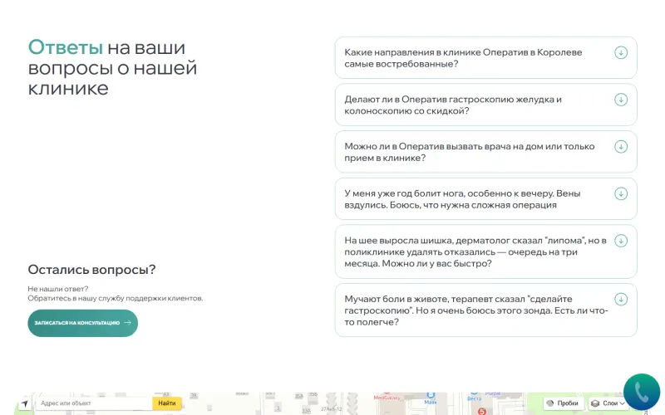The height and width of the screenshot is (415, 665).
Task: Click the "Записаться на консультацию" button
Action: click(x=82, y=323)
